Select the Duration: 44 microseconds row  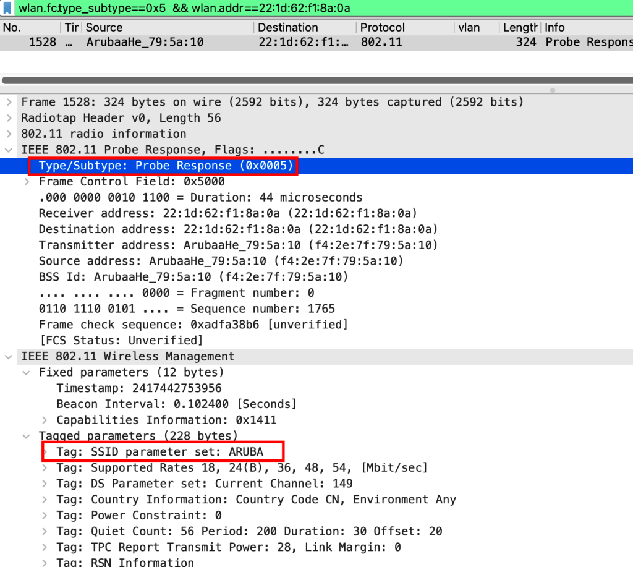click(x=316, y=197)
